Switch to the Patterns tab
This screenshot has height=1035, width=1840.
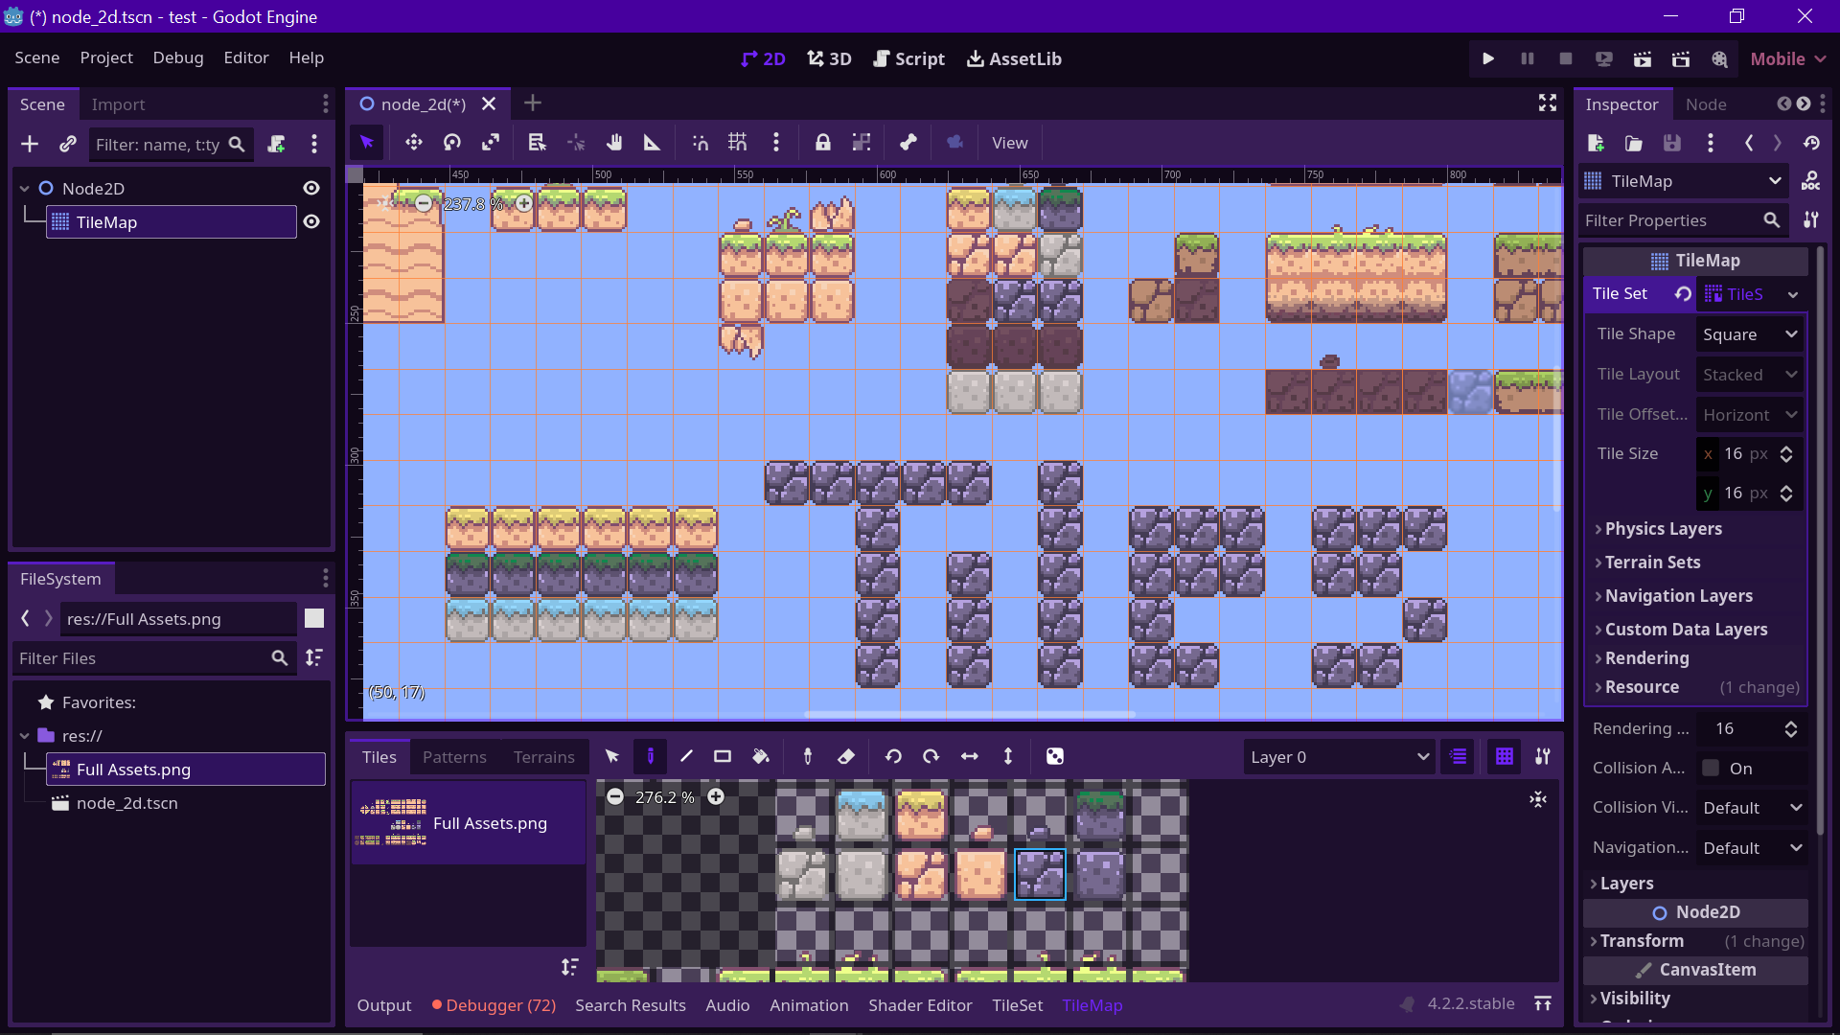coord(454,757)
